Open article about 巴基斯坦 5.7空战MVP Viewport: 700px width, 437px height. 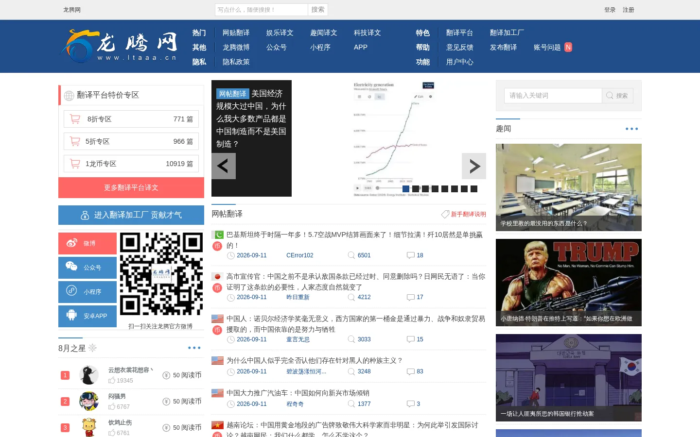[354, 240]
